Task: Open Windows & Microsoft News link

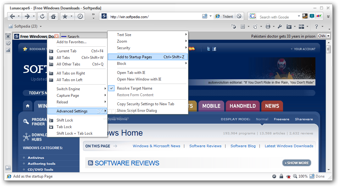Action: click(156, 146)
